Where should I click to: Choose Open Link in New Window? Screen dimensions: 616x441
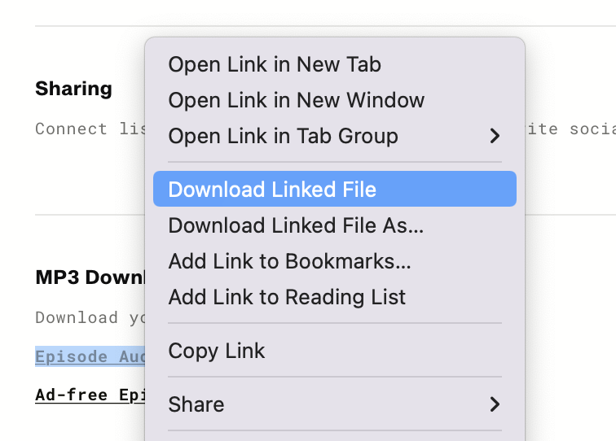pyautogui.click(x=296, y=100)
